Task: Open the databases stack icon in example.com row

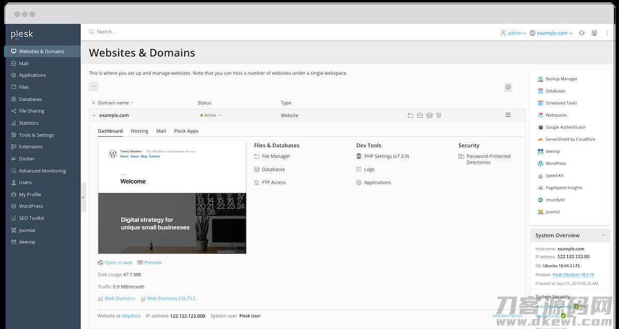Action: pos(429,116)
